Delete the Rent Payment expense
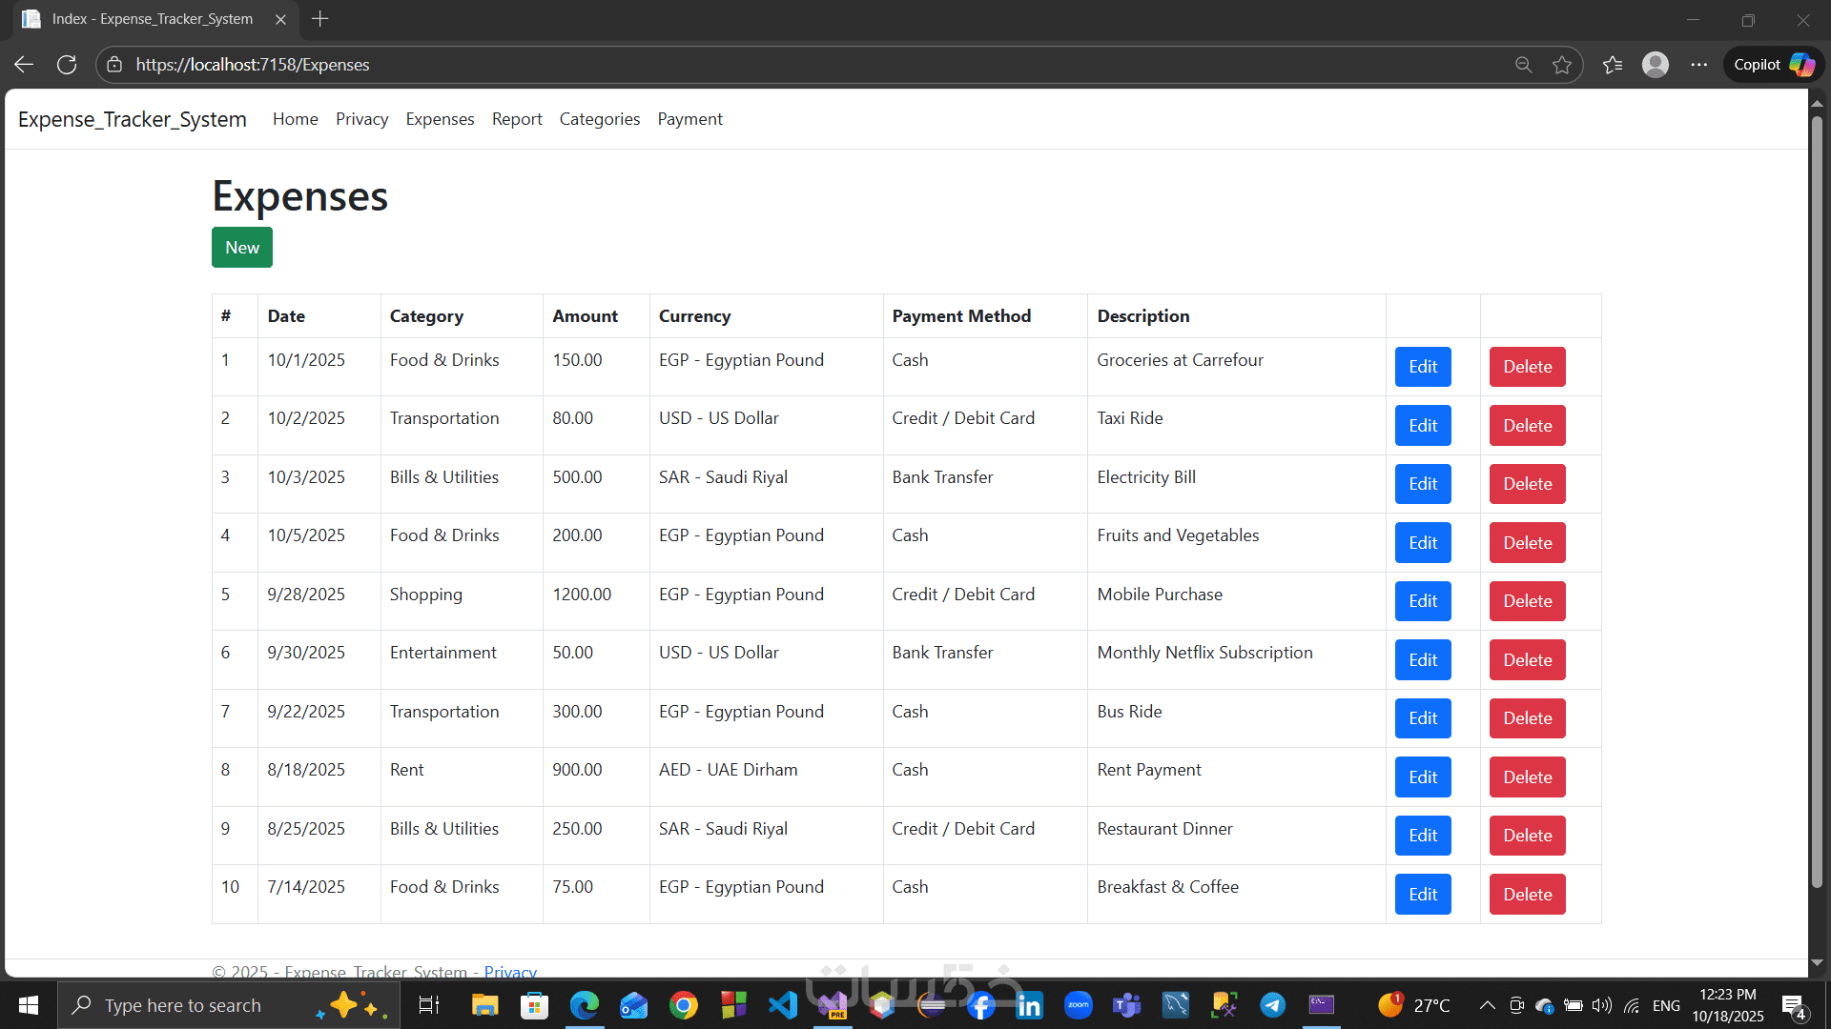1831x1029 pixels. 1527,777
